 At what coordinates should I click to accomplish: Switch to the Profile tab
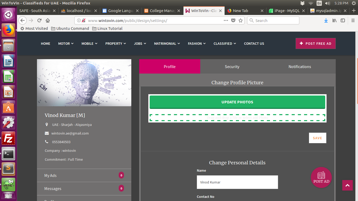(x=170, y=66)
